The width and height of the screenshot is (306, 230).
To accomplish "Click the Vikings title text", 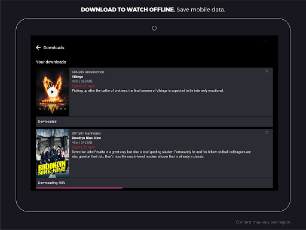I will pyautogui.click(x=78, y=77).
